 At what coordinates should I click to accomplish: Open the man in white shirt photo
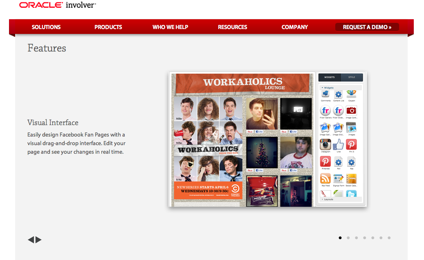point(296,152)
